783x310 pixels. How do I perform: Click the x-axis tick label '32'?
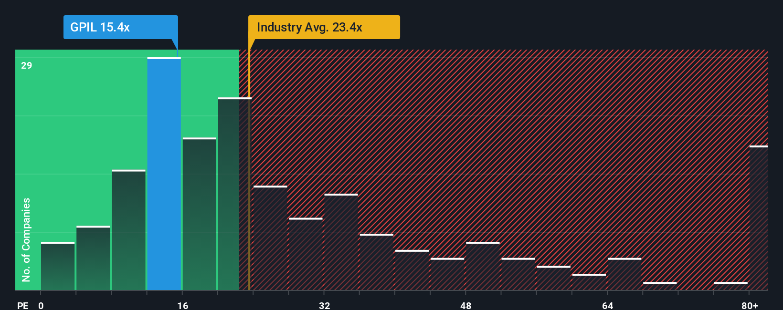[x=324, y=305]
